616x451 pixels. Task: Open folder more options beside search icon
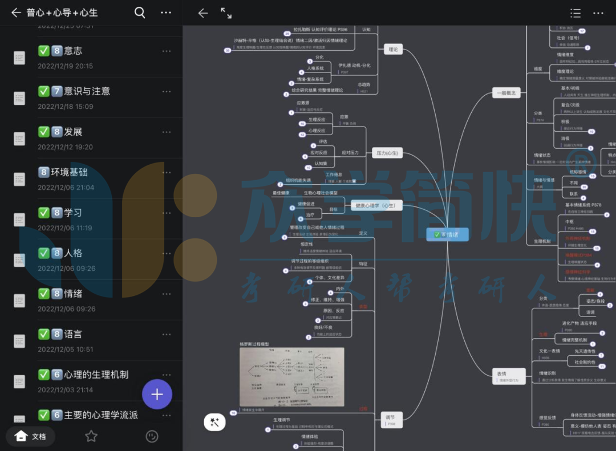pyautogui.click(x=166, y=13)
